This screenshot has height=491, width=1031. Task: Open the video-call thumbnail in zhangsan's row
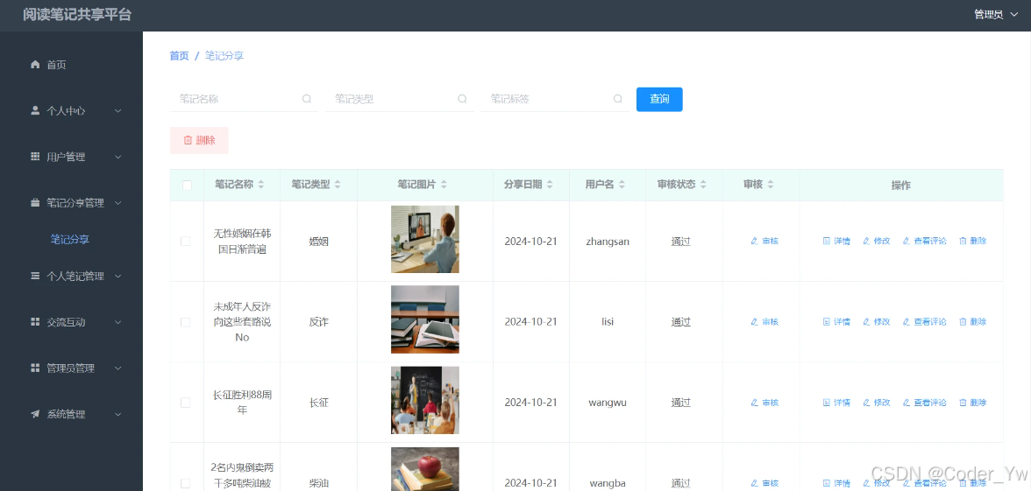pyautogui.click(x=424, y=239)
